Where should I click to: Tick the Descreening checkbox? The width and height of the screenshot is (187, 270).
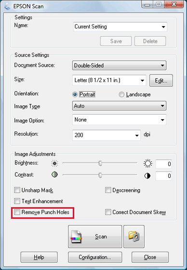tap(108, 190)
